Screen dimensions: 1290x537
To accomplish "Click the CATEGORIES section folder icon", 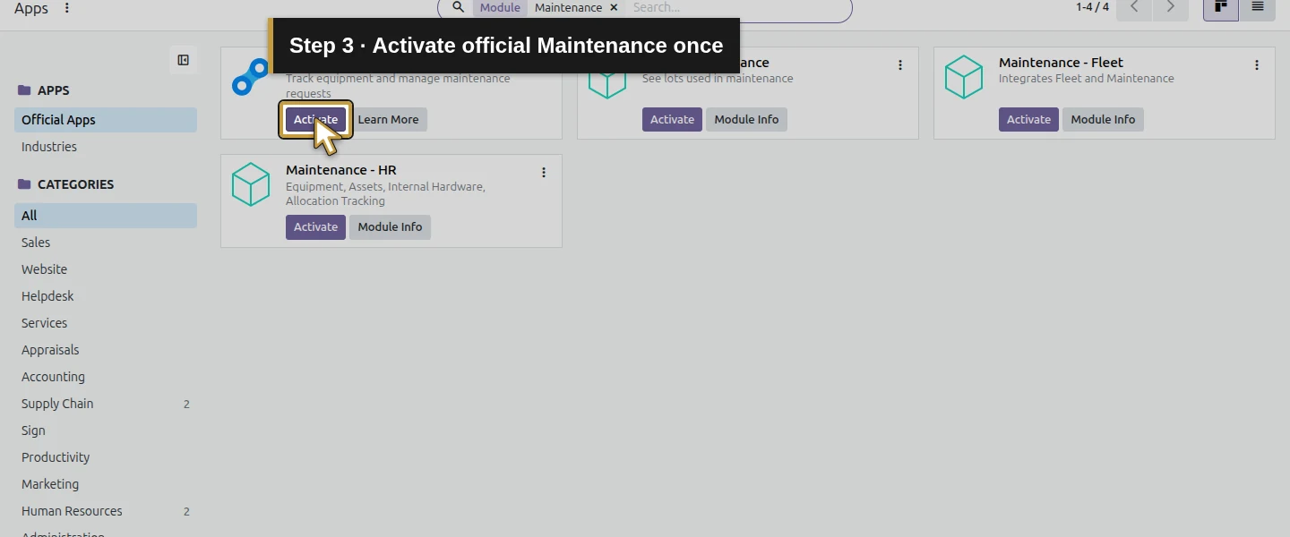I will [x=24, y=184].
